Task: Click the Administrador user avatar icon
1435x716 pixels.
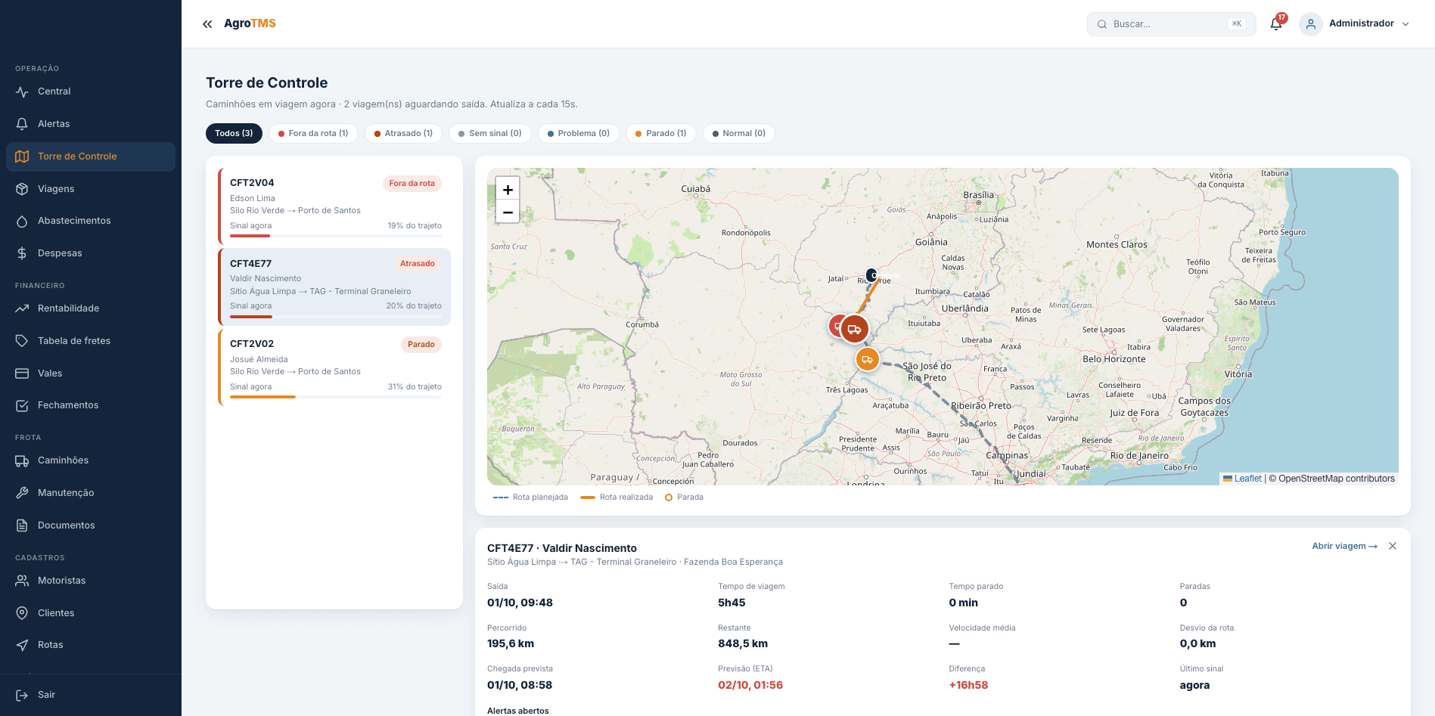Action: (1311, 24)
